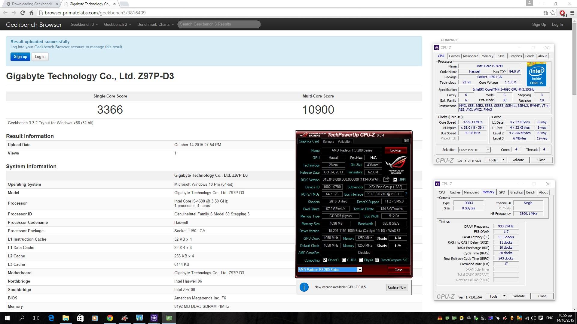Switch to Mainboard tab in upper CPU-Z
Screen dimensions: 577x324
click(470, 56)
